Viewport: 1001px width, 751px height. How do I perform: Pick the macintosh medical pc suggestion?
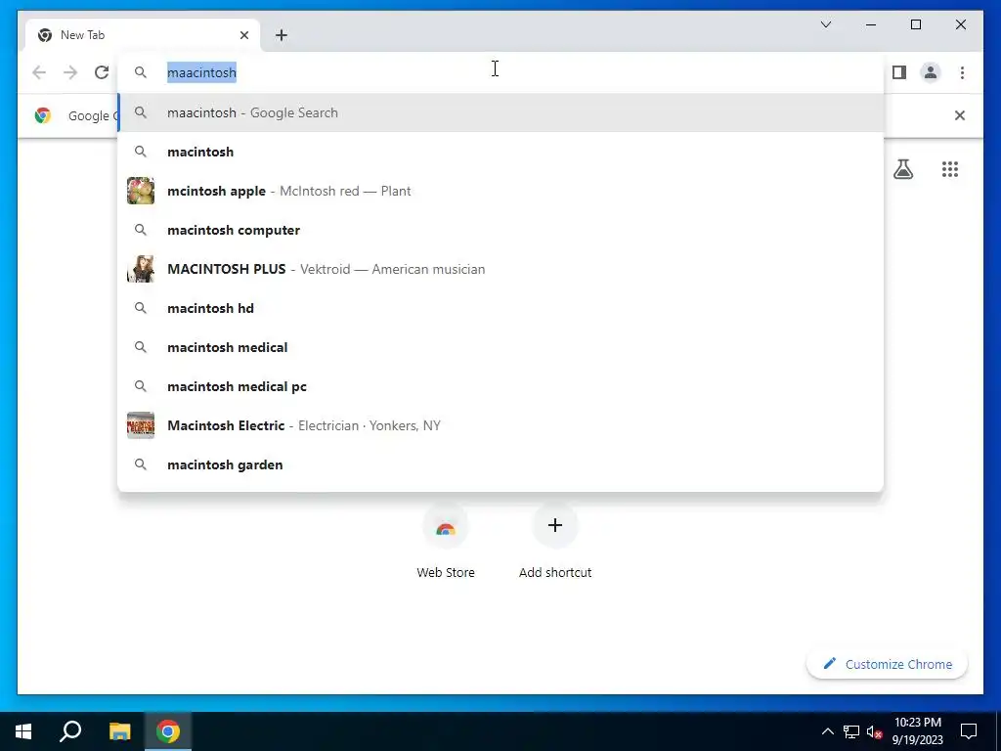(501, 386)
